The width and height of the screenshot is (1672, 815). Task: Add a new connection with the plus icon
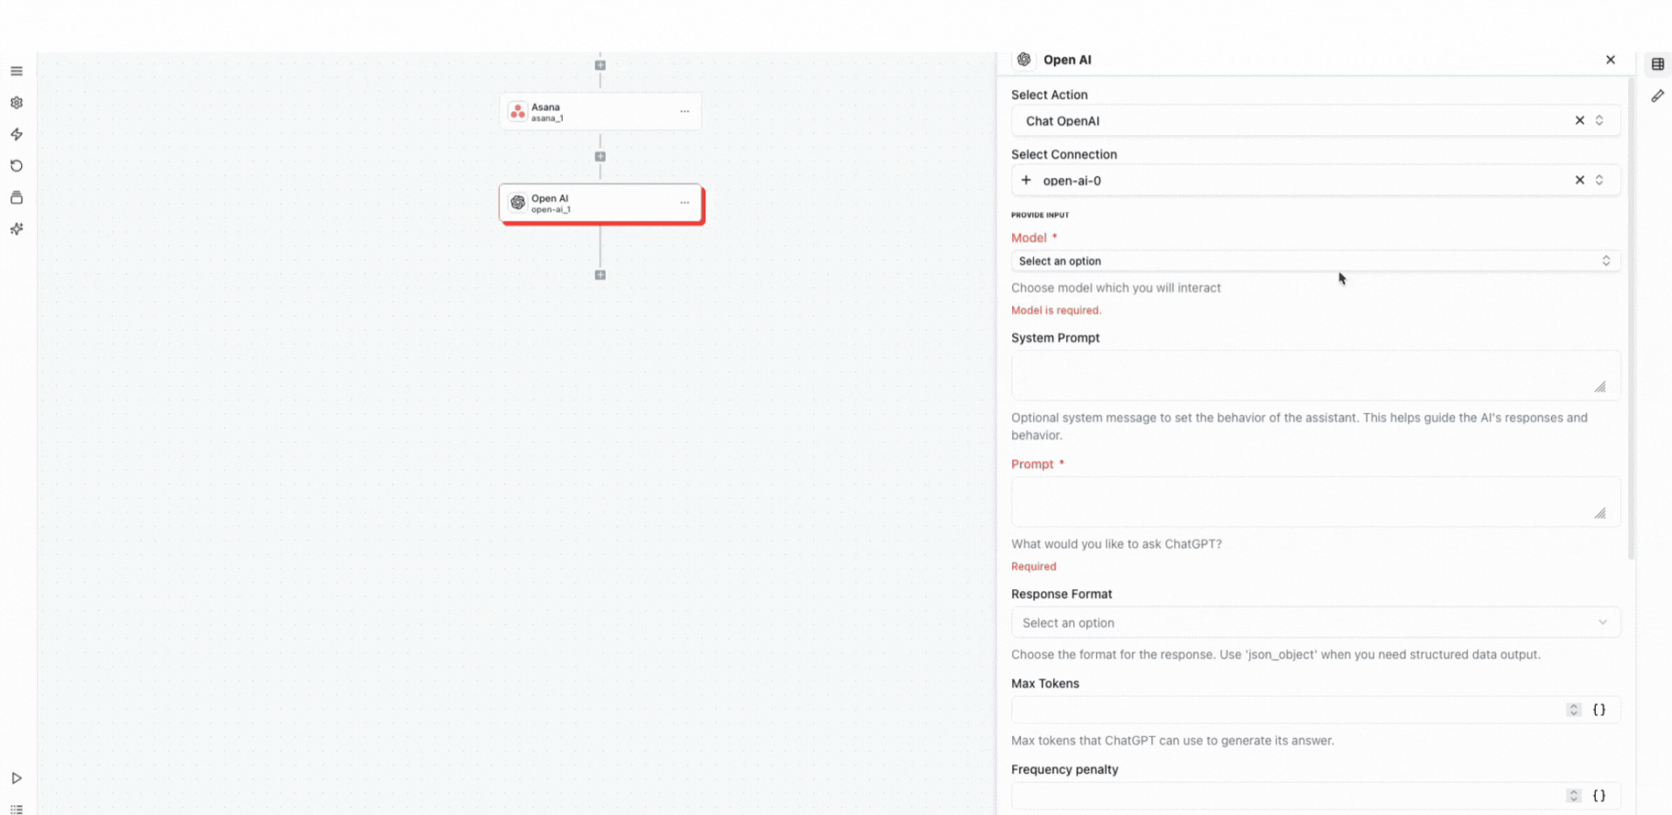coord(1025,179)
